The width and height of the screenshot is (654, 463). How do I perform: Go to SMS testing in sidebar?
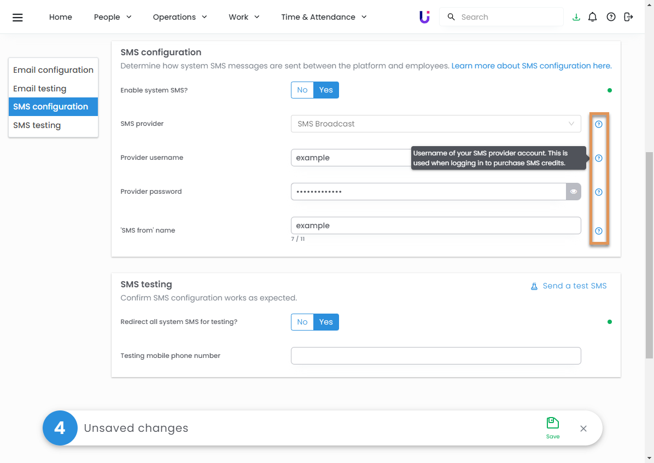pos(37,125)
